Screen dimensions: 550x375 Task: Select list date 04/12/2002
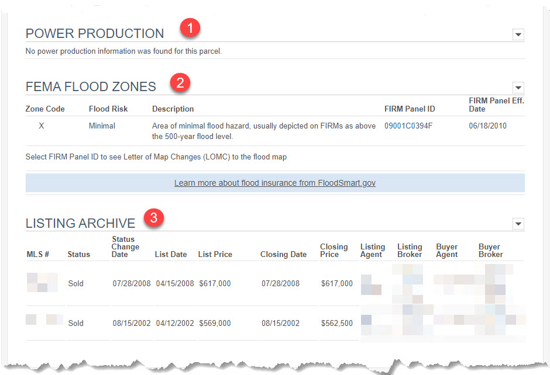[x=175, y=323]
